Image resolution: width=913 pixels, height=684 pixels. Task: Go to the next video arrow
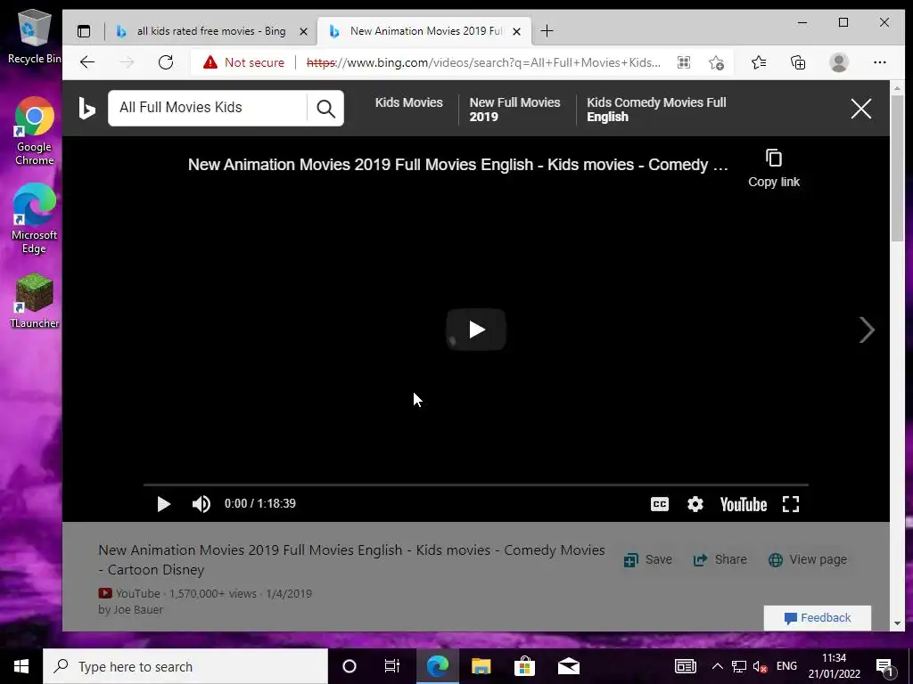(867, 330)
